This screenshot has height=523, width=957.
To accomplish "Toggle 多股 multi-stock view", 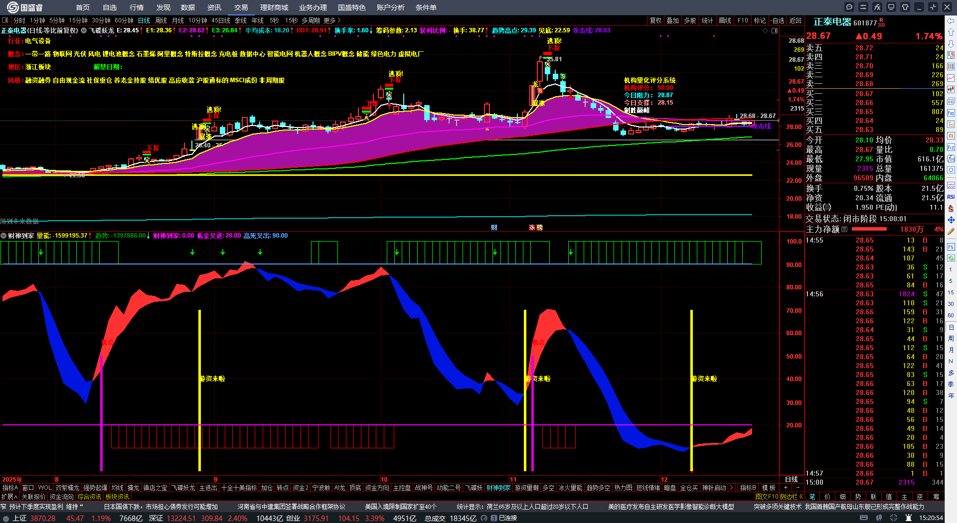I will [690, 20].
